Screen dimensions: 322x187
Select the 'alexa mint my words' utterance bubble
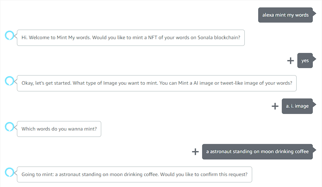click(285, 15)
